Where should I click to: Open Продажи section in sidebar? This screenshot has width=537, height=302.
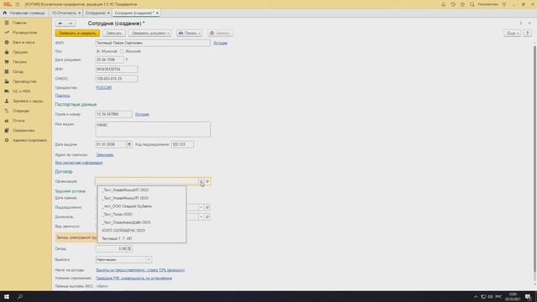pos(20,52)
